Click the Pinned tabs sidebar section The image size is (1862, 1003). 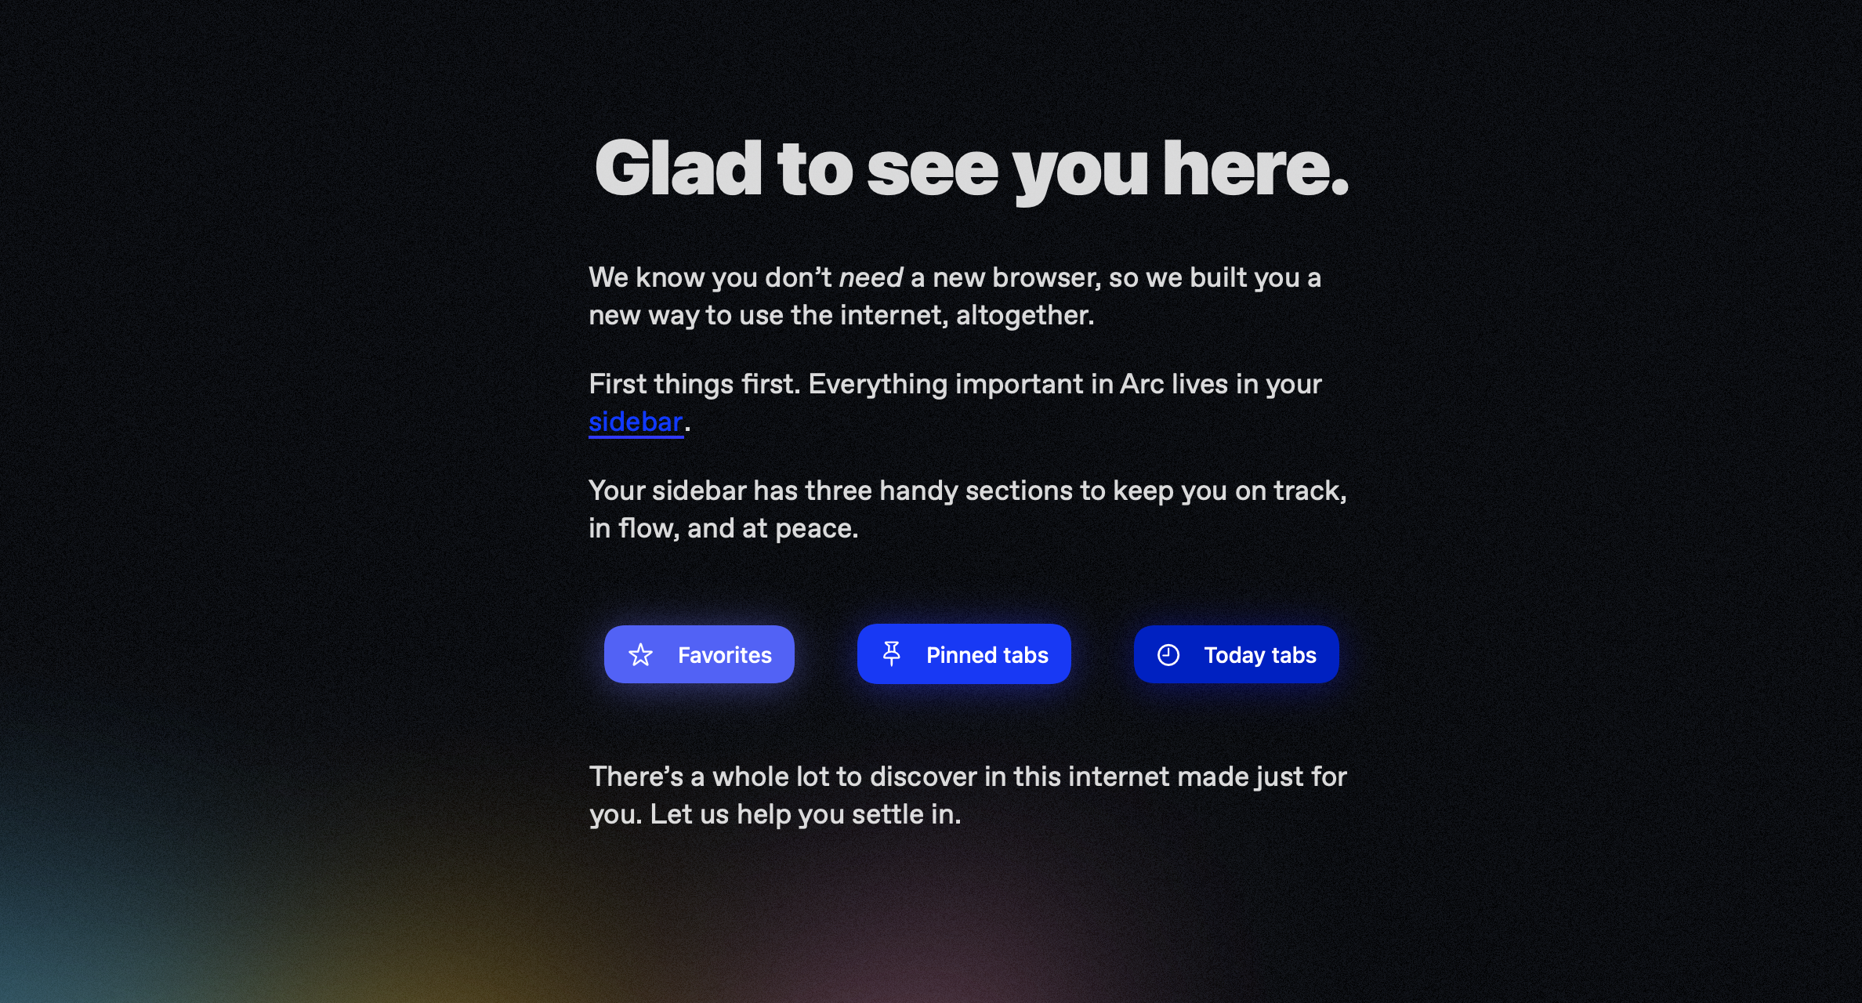962,654
